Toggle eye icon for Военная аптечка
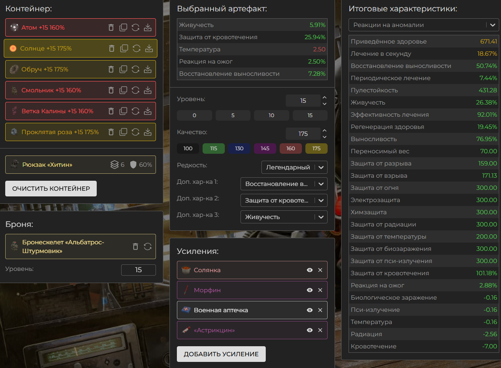This screenshot has width=501, height=368. 310,310
